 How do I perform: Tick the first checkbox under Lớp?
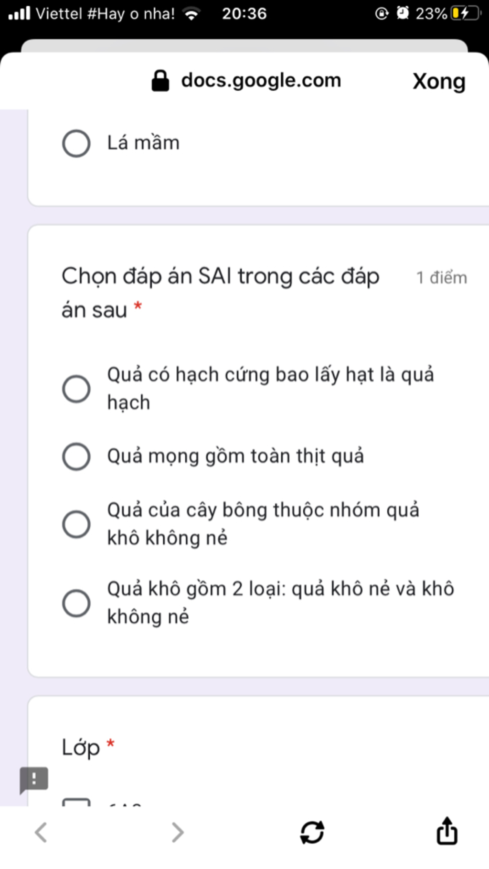coord(76,802)
